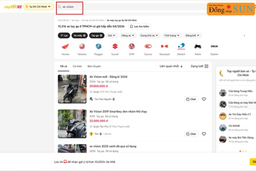Open the Đồng Shop SUN banner

tap(231, 9)
